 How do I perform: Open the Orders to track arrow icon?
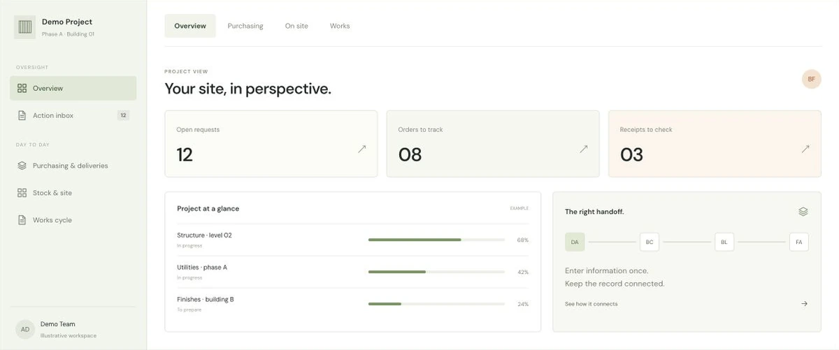584,149
